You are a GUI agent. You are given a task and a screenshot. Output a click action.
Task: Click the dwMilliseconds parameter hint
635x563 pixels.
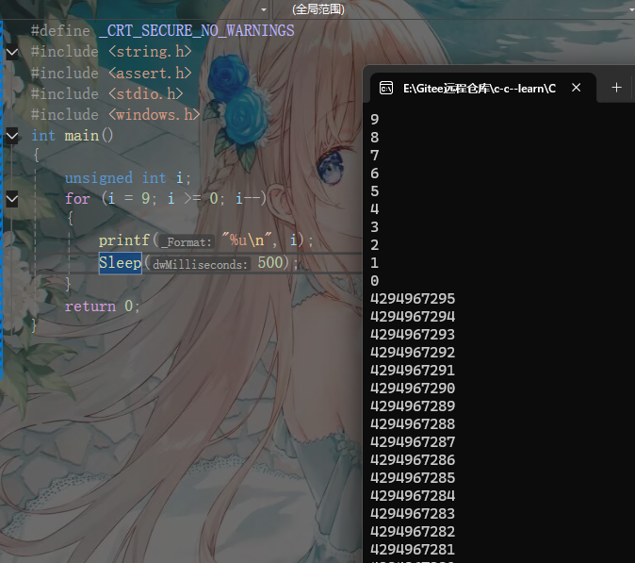(200, 265)
